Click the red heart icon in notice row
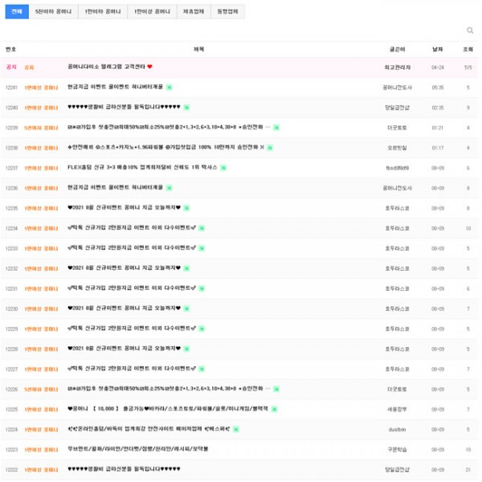Viewport: 482px width, 482px height. point(149,67)
